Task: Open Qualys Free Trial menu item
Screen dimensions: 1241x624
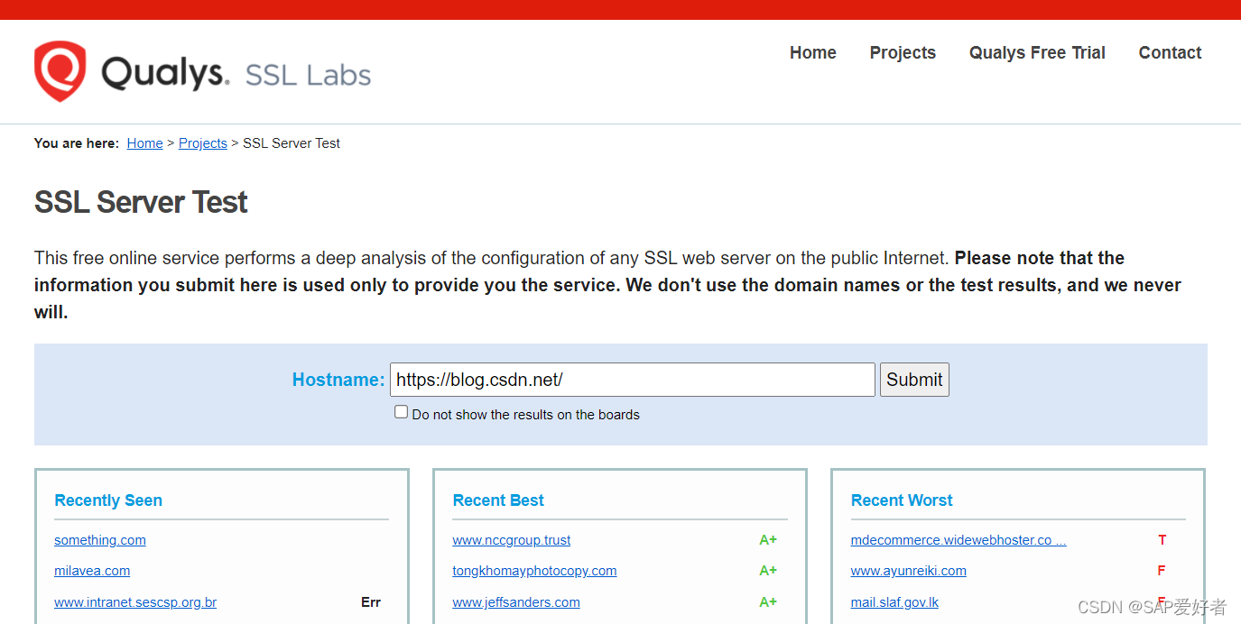Action: click(1037, 53)
